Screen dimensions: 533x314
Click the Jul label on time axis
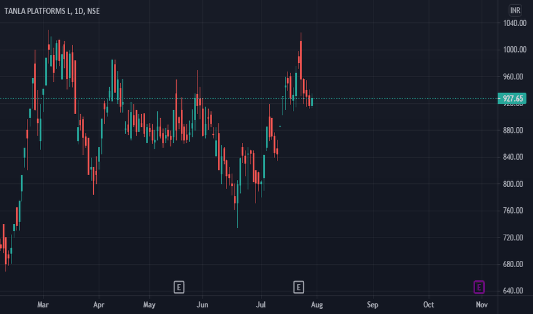(261, 305)
